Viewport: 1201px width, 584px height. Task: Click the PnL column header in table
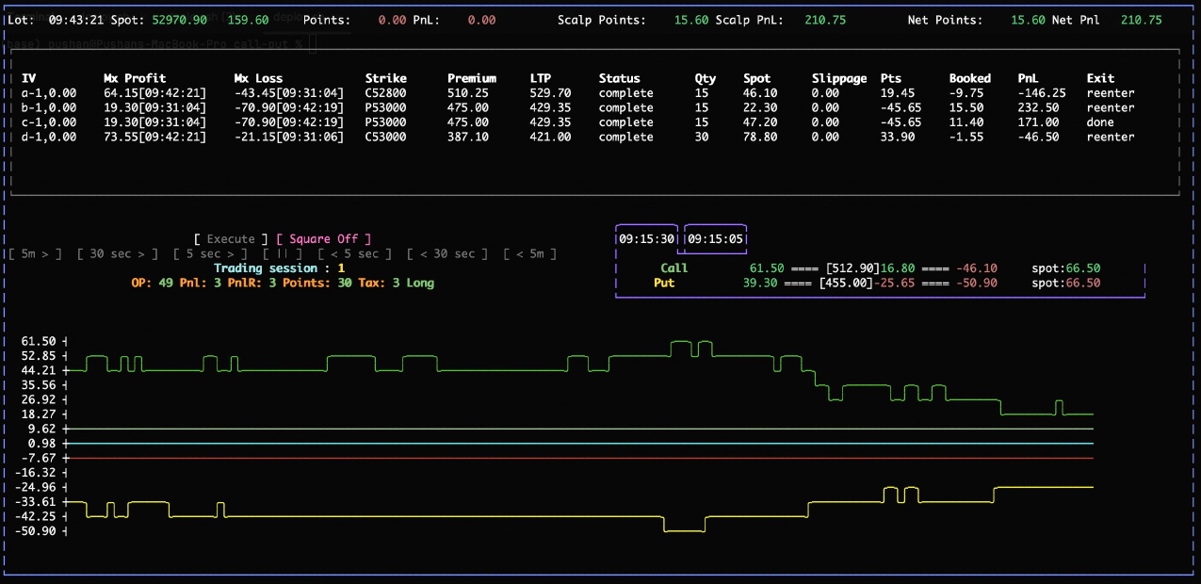[1028, 78]
